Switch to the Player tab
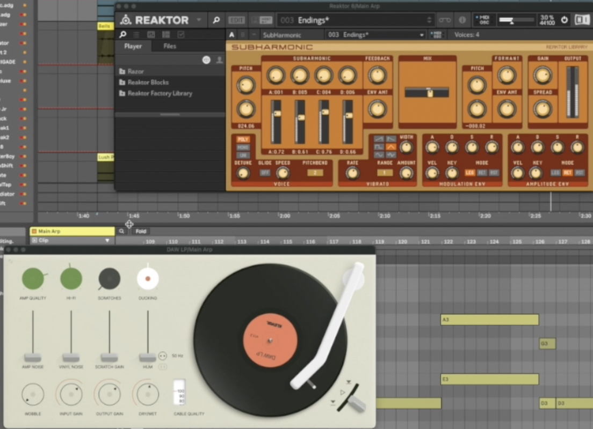This screenshot has height=429, width=593. (133, 46)
